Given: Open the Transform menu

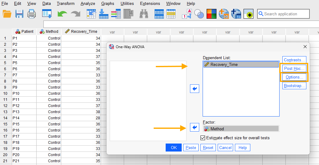Looking at the screenshot, I should click(66, 4).
